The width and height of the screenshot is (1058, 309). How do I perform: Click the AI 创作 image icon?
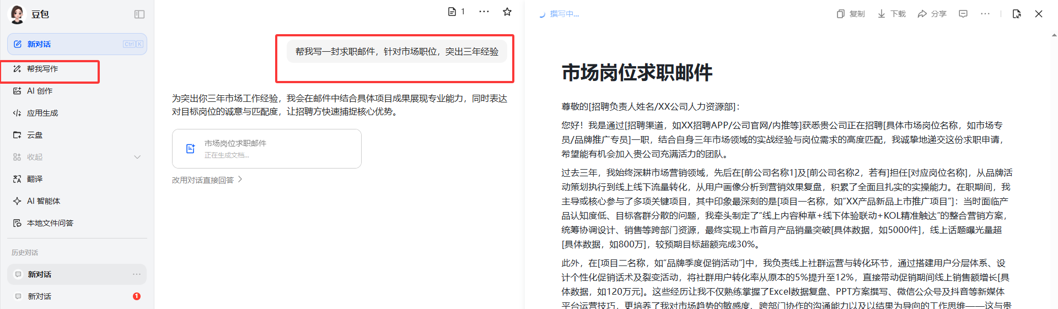[x=17, y=91]
